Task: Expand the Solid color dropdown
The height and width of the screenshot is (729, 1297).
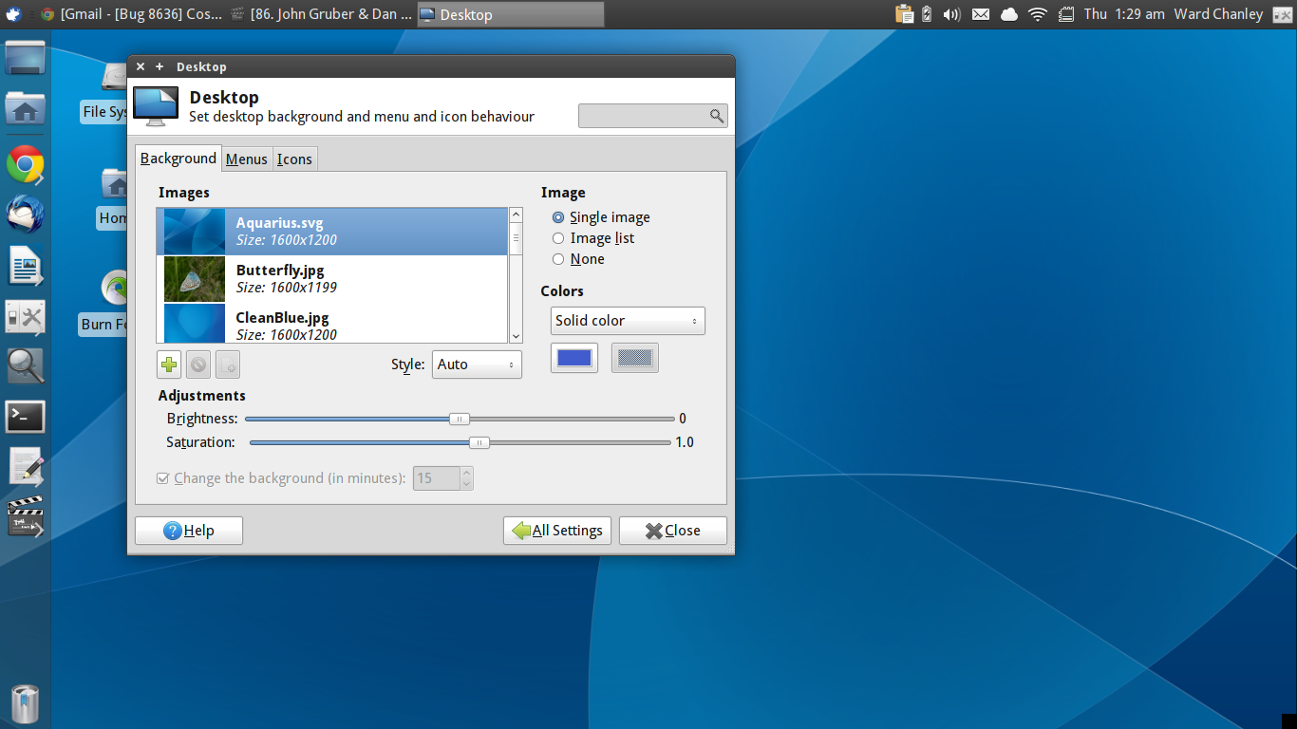Action: 628,321
